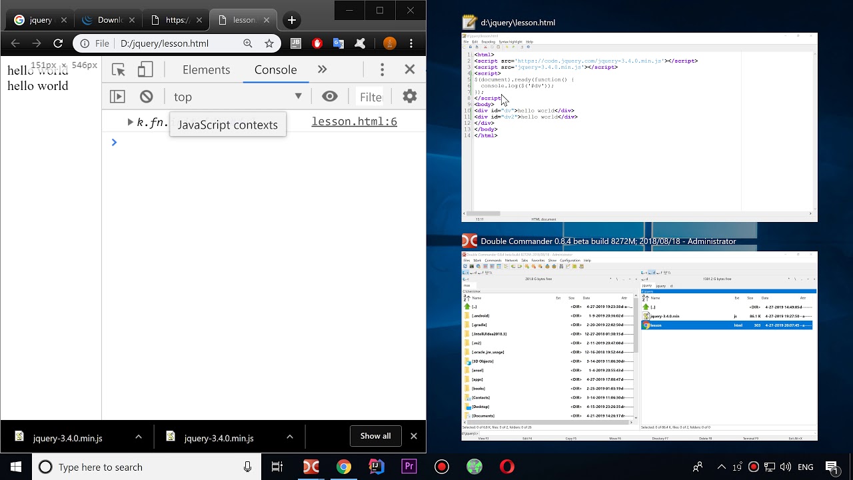Click the recording indicator in the system tray
853x480 pixels.
754,467
